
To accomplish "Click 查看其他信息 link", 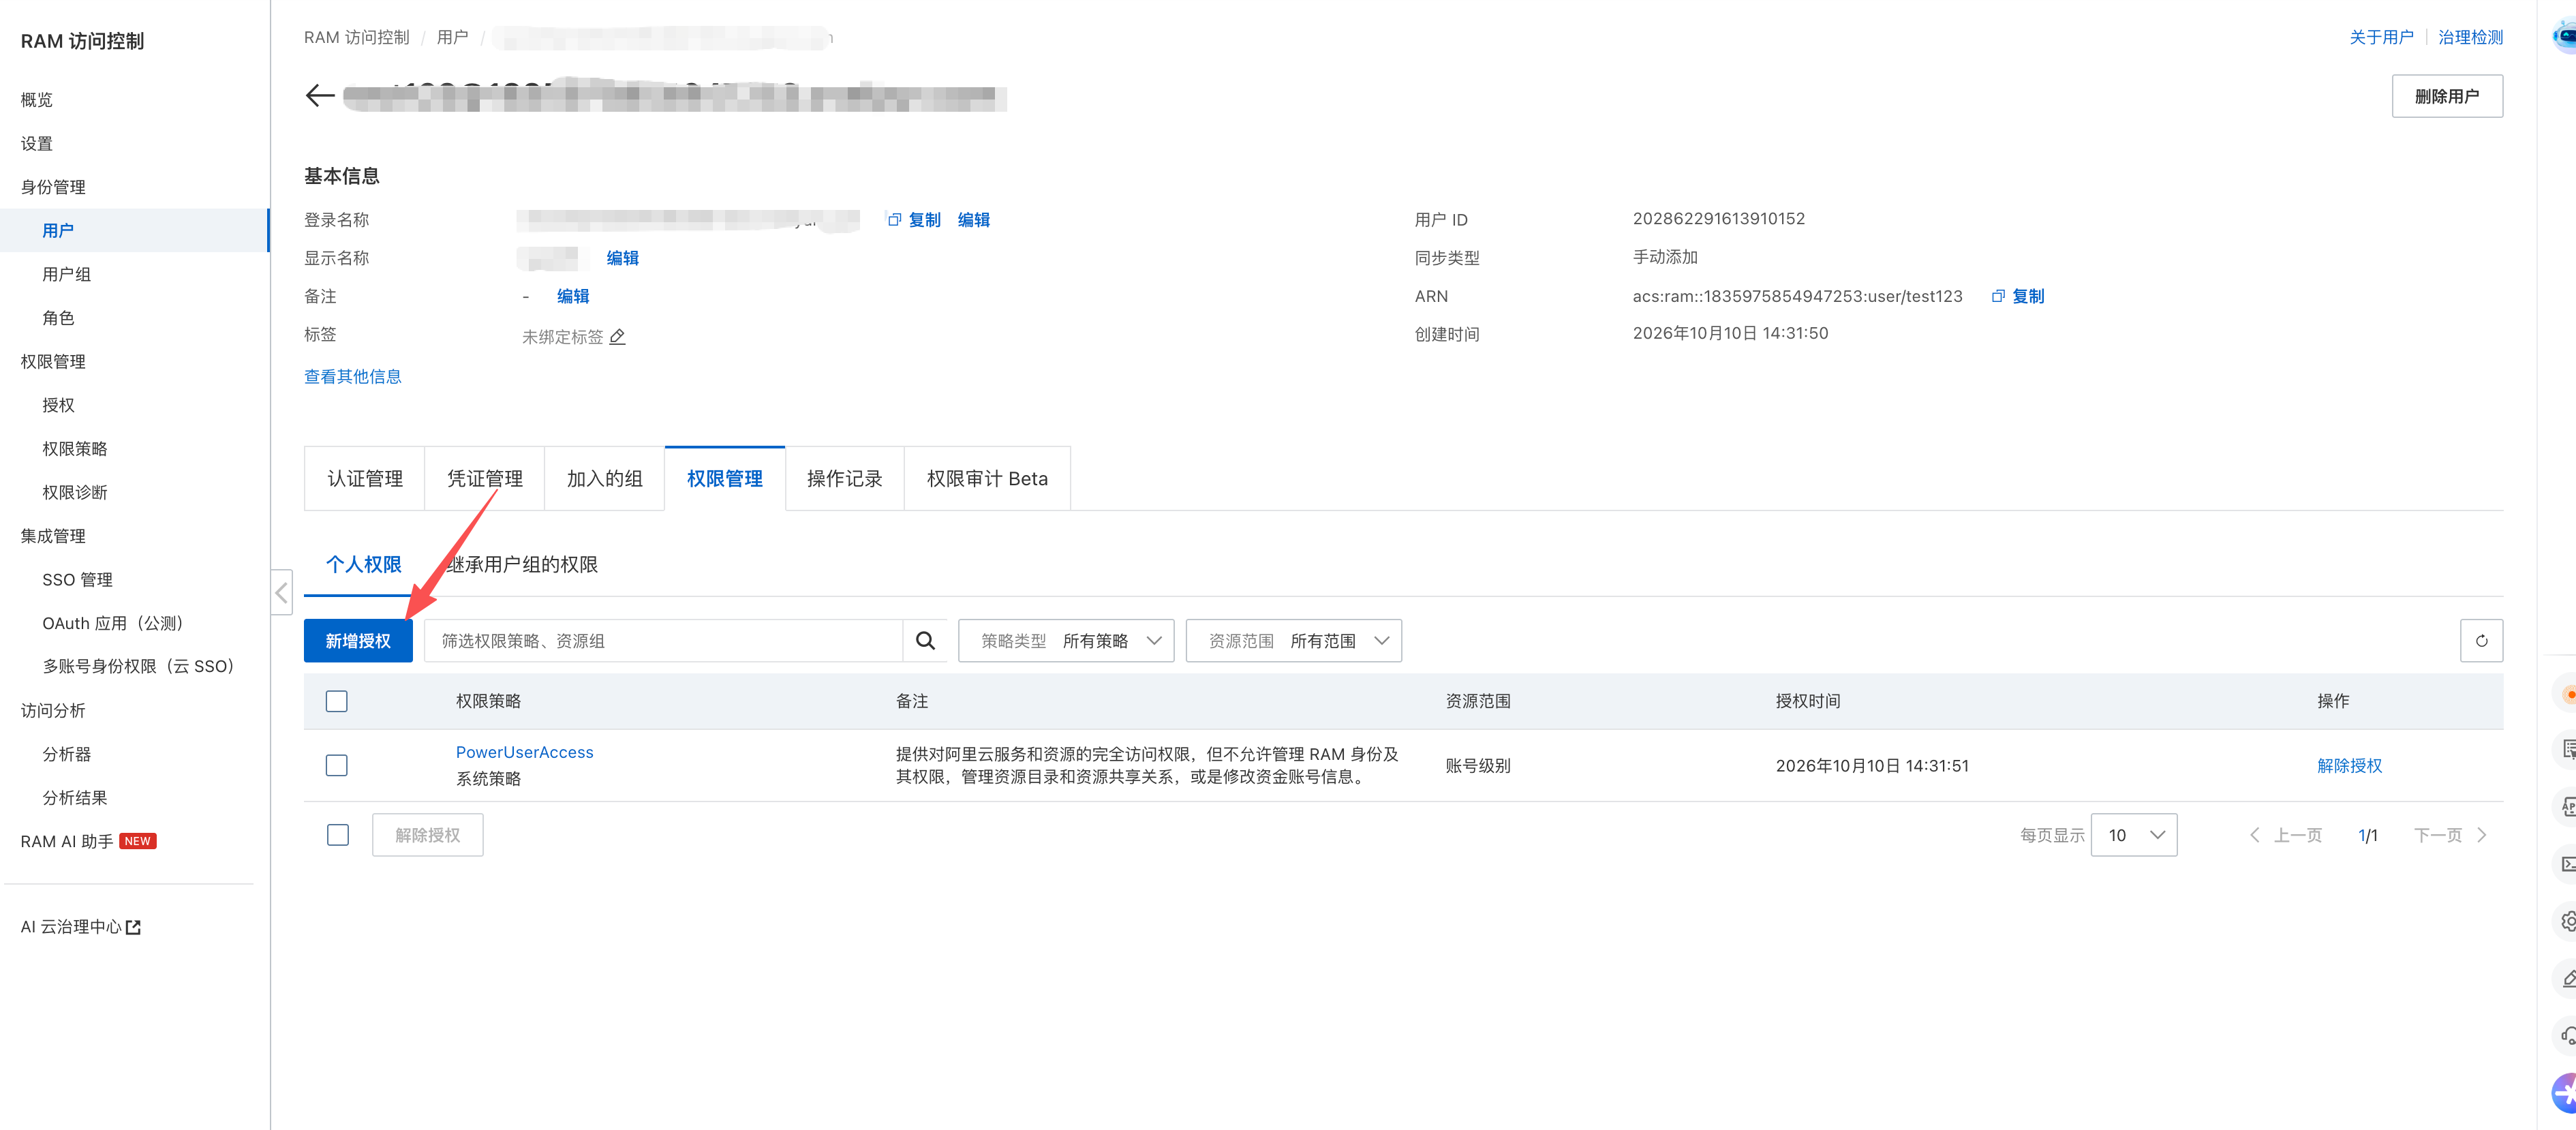I will click(353, 377).
